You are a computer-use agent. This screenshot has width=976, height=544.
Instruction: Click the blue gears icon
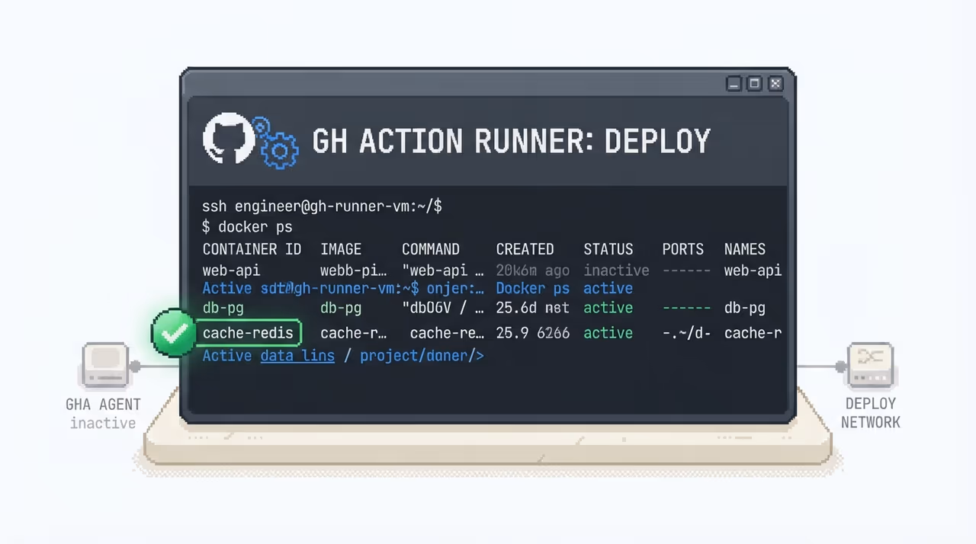click(x=276, y=143)
